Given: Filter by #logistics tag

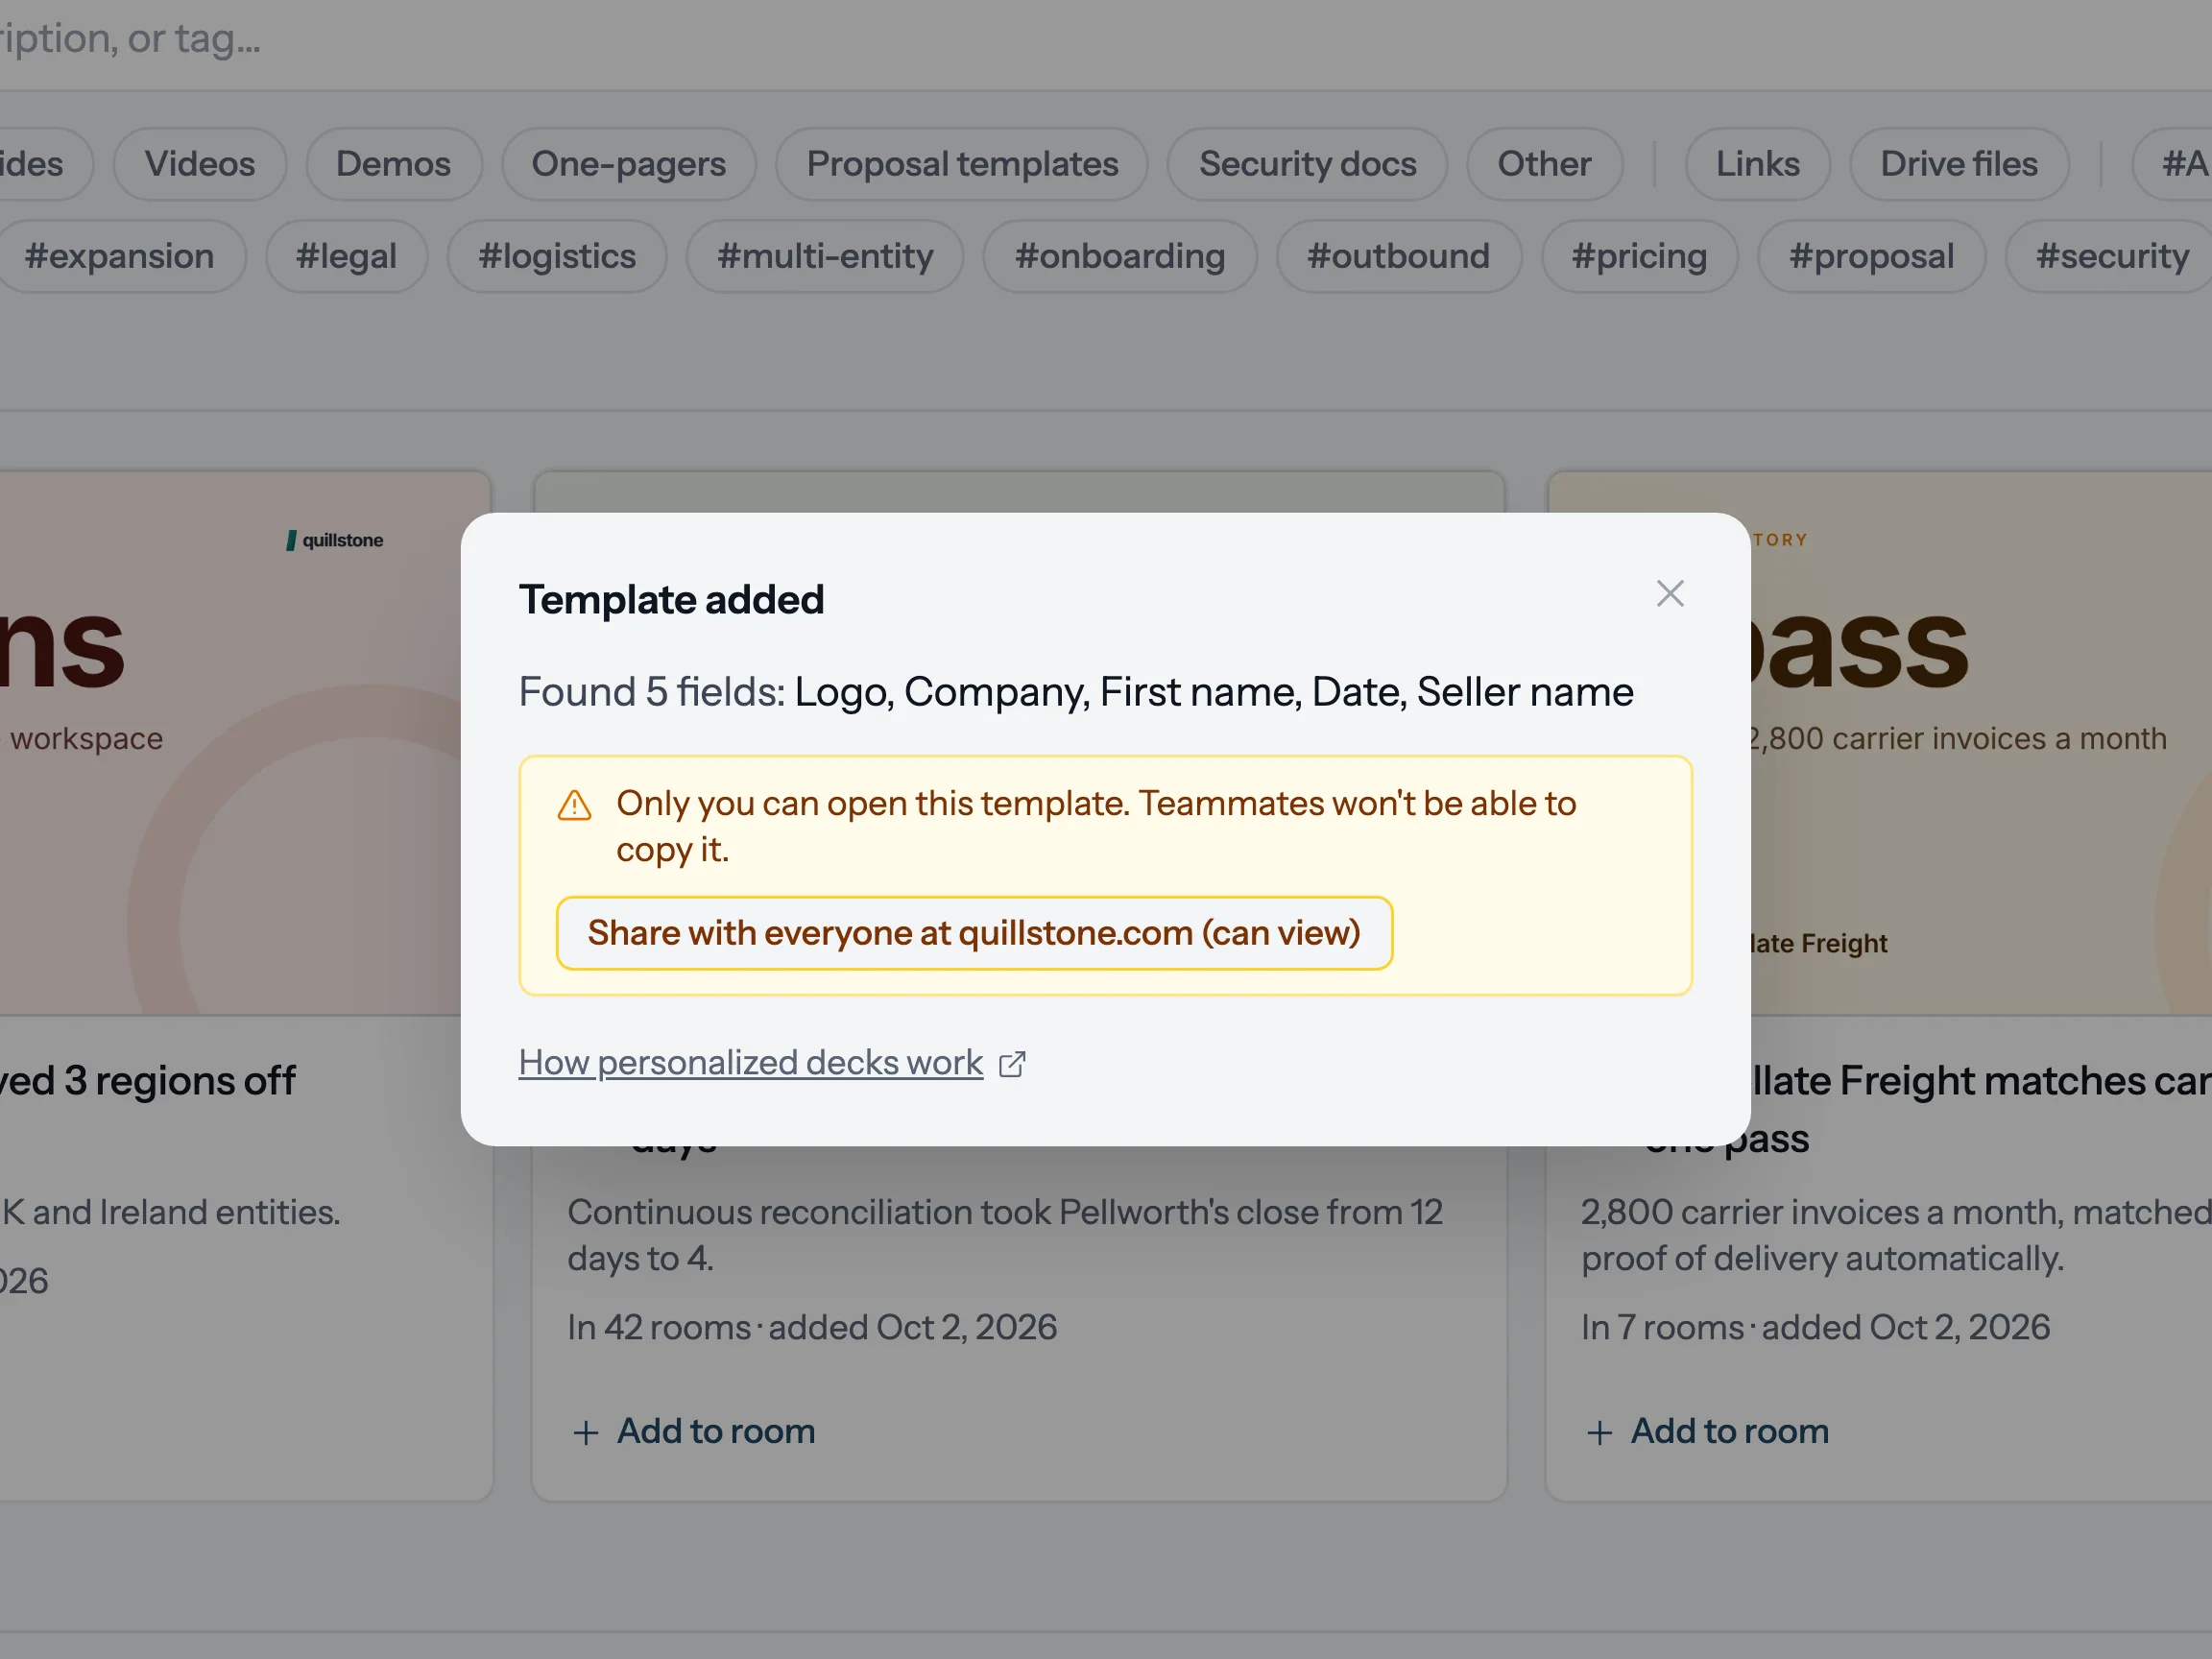Looking at the screenshot, I should pos(557,256).
